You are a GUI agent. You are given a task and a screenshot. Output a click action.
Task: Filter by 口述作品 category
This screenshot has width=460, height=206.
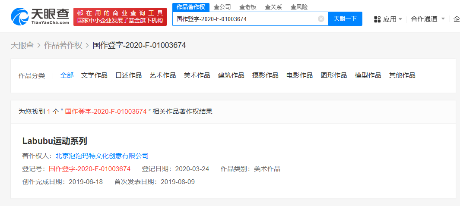click(x=128, y=75)
